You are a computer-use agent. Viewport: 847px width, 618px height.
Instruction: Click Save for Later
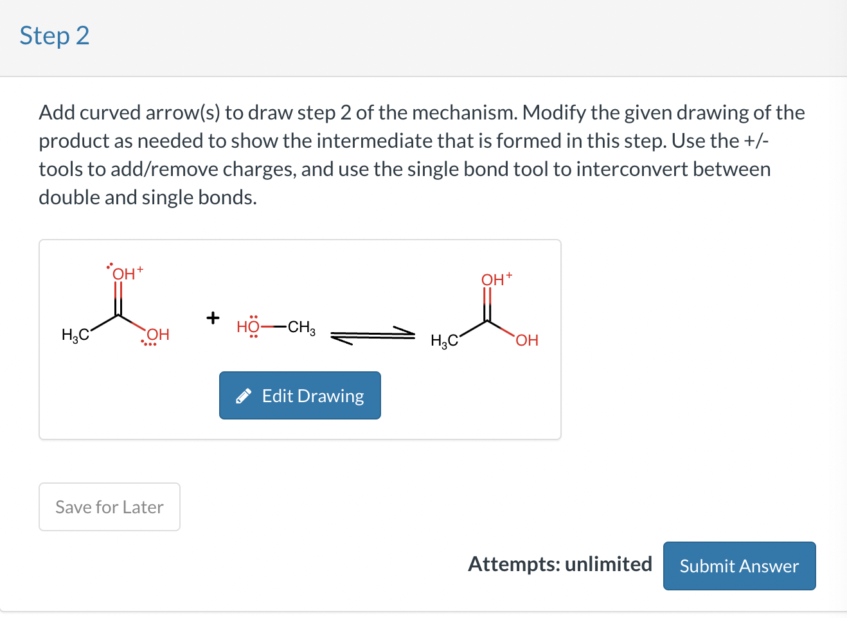109,507
